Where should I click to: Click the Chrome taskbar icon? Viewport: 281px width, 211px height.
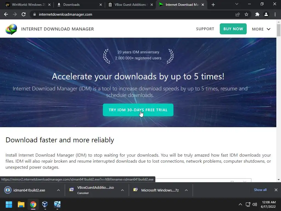click(x=33, y=204)
